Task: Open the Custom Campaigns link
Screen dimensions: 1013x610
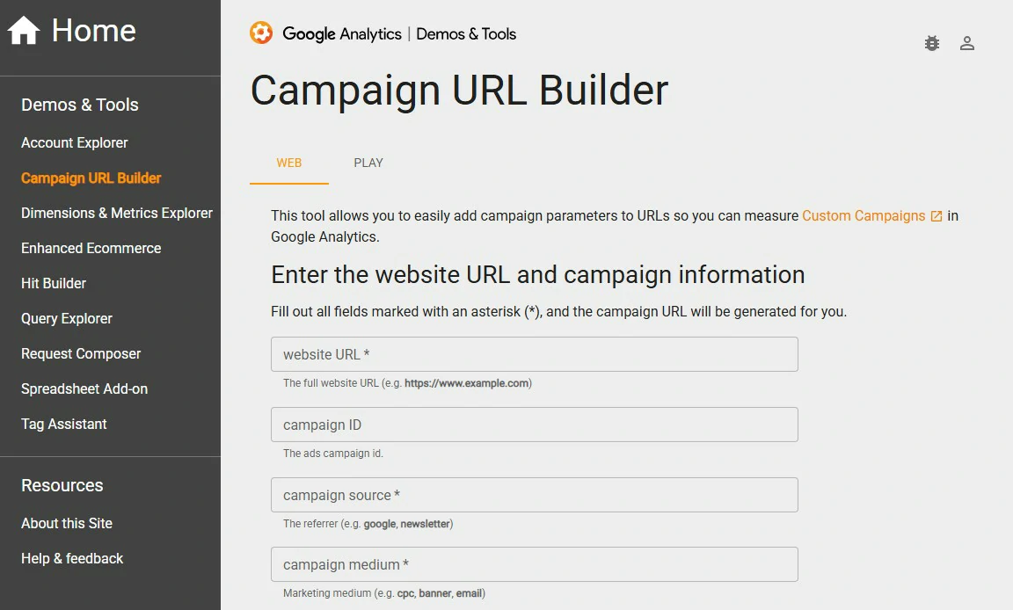Action: (864, 215)
